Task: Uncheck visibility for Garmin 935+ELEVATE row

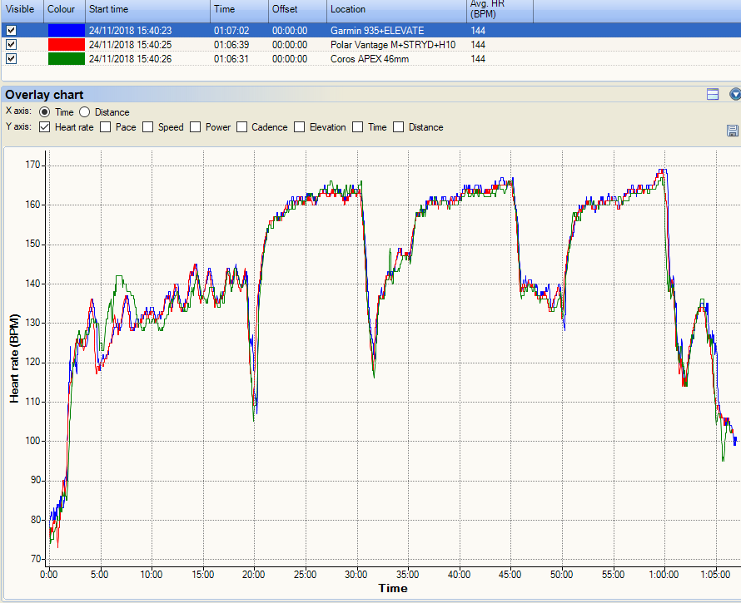Action: 12,30
